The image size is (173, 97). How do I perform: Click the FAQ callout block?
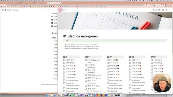[x=115, y=41]
